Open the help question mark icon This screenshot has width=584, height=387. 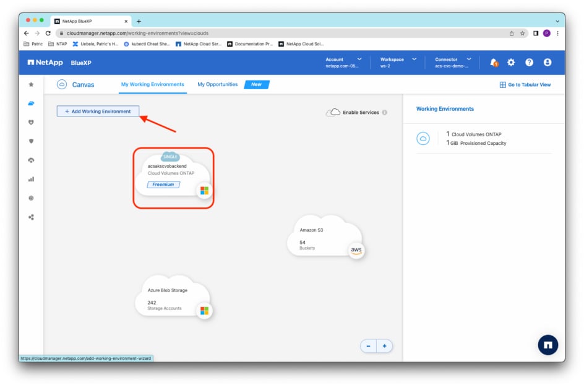(529, 63)
